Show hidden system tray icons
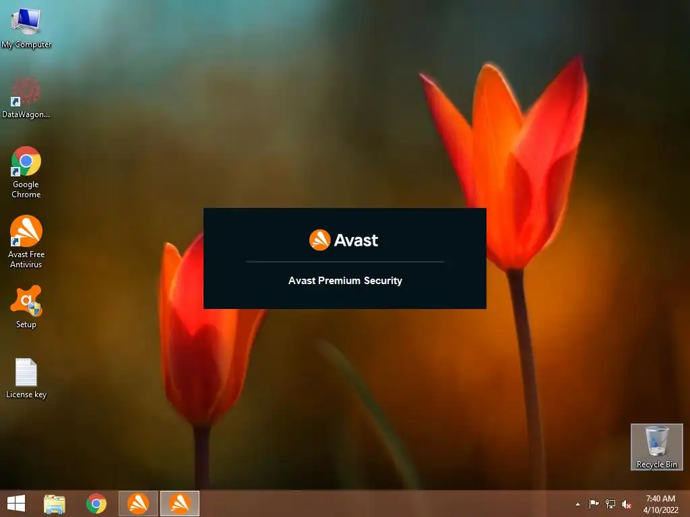The height and width of the screenshot is (517, 690). click(577, 504)
